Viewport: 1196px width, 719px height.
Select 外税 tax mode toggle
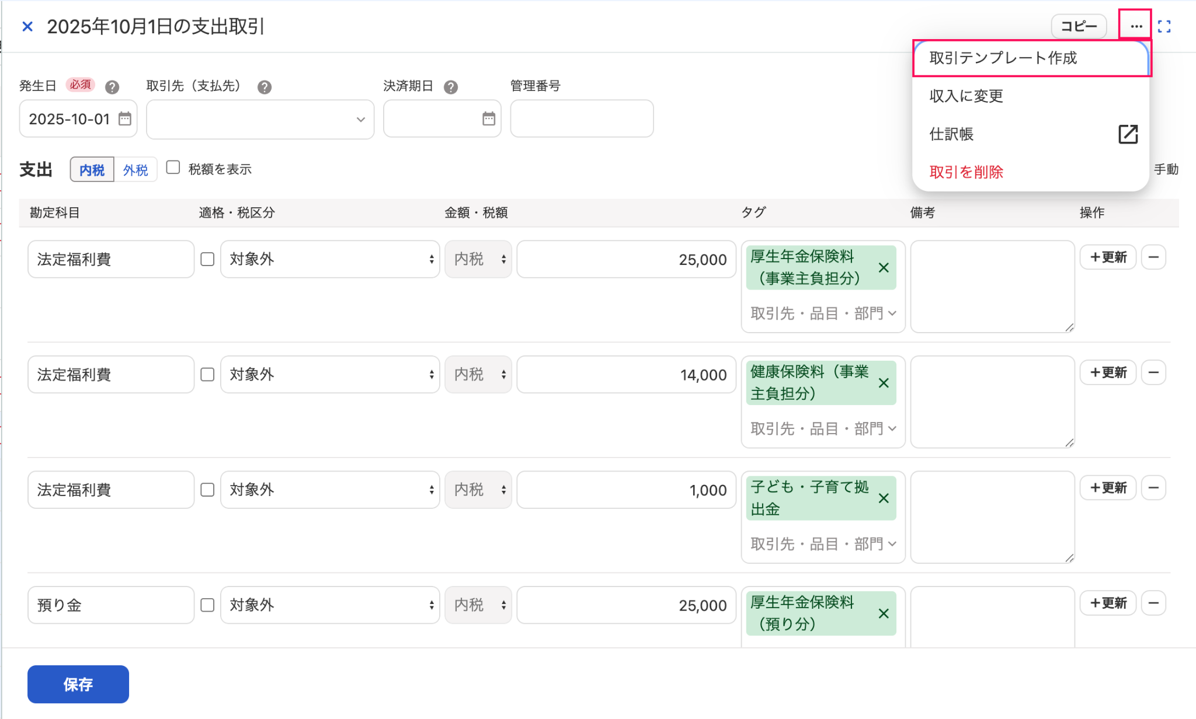click(x=135, y=170)
